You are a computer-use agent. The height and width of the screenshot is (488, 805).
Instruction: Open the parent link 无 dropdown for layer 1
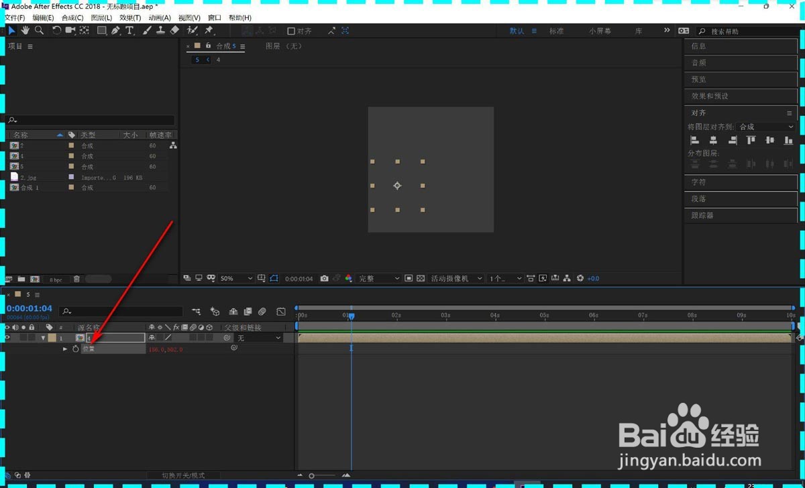(x=258, y=338)
